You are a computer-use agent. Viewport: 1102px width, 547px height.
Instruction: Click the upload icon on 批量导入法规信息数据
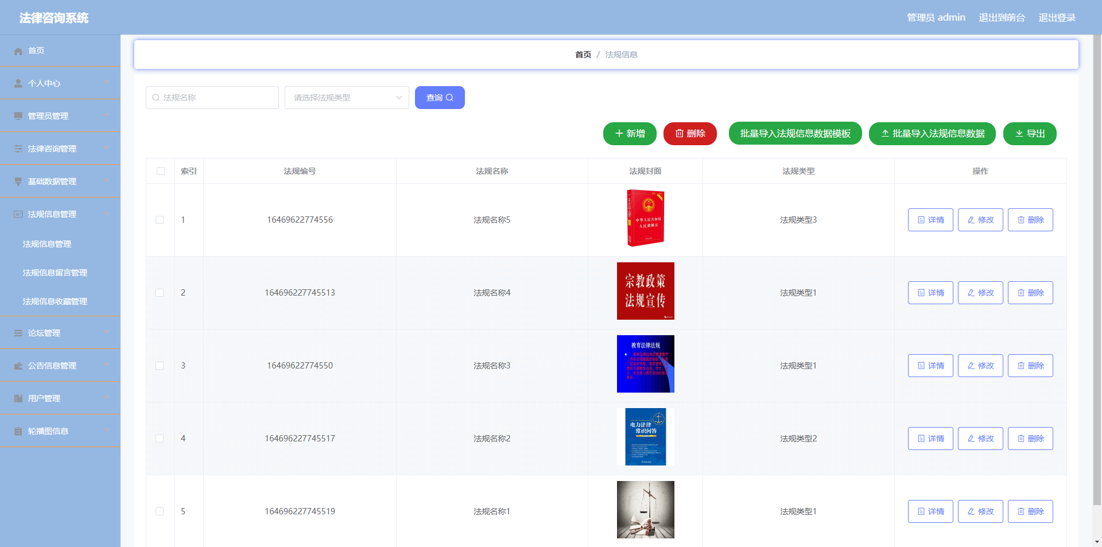[885, 134]
